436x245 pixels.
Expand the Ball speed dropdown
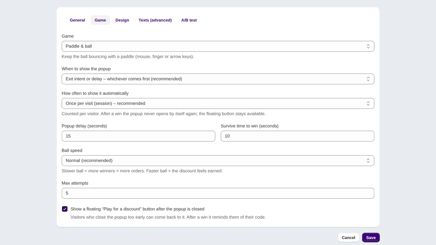[218, 161]
